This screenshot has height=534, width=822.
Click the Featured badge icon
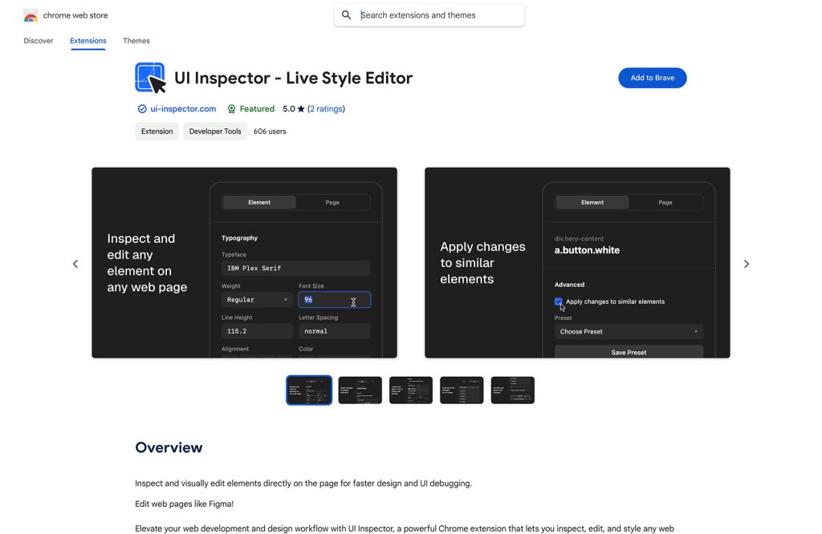231,109
